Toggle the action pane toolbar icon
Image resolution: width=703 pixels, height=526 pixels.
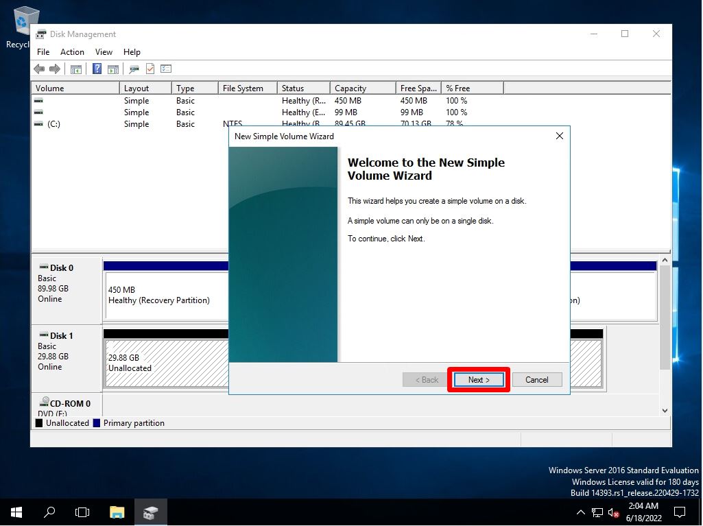pos(114,69)
